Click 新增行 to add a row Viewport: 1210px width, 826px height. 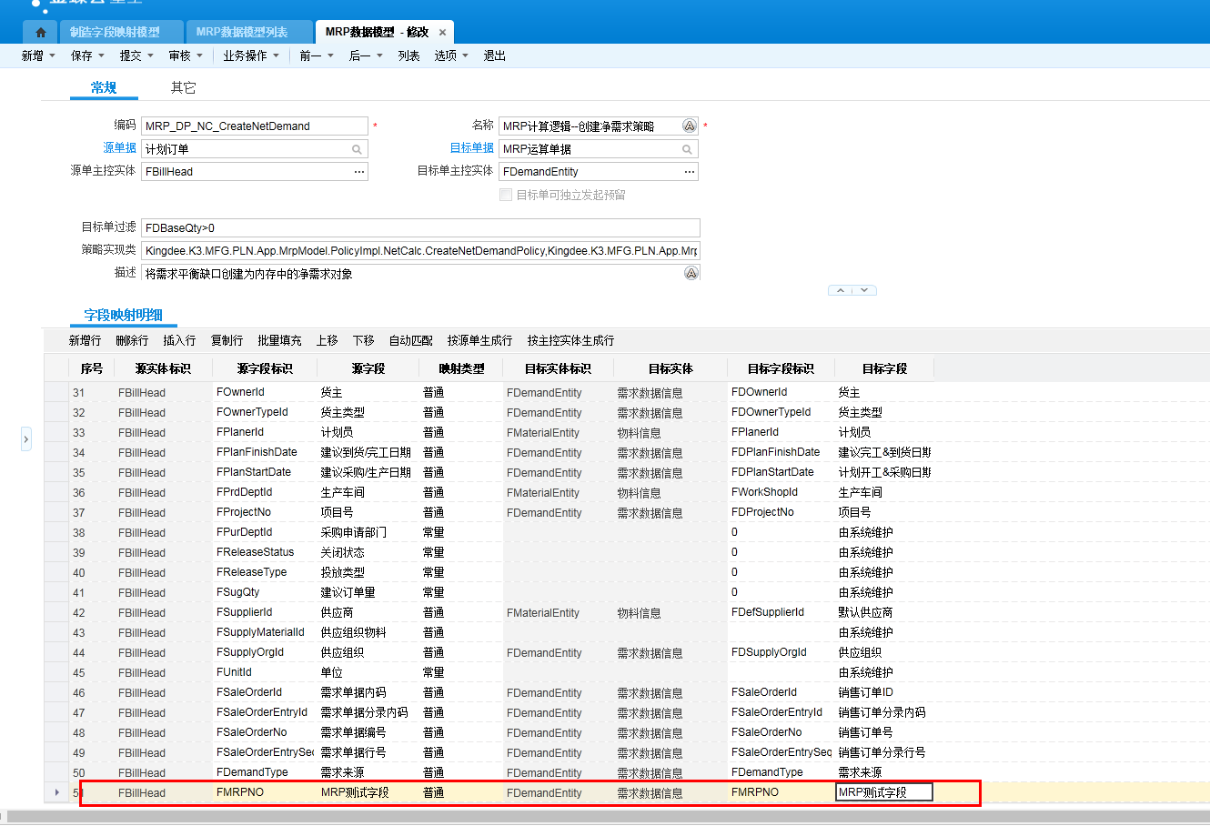pyautogui.click(x=85, y=340)
